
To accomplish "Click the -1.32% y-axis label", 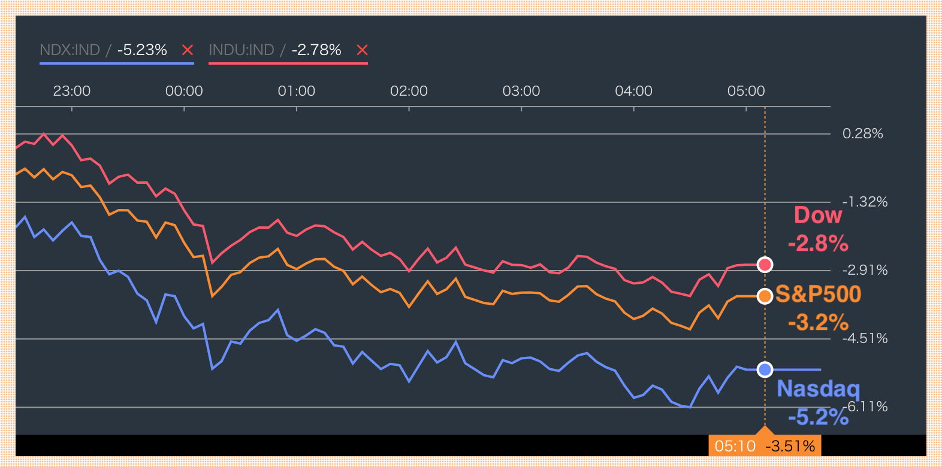I will click(865, 202).
